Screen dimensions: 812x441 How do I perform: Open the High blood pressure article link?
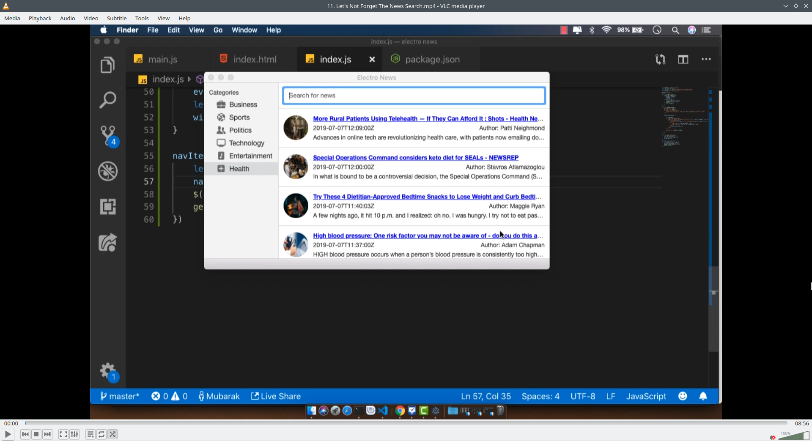[x=428, y=236]
